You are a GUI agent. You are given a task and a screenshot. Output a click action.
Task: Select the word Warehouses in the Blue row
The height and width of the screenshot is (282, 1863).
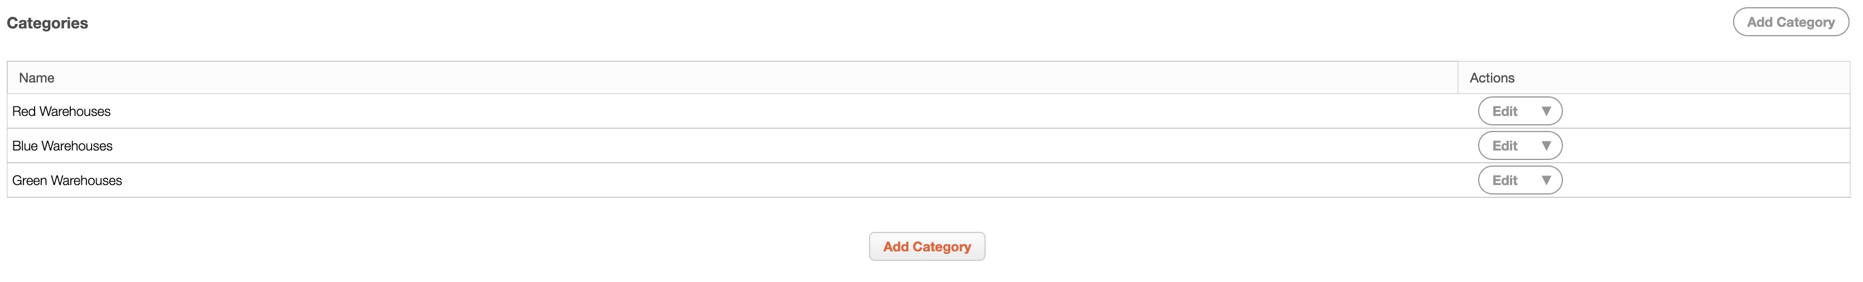click(78, 146)
